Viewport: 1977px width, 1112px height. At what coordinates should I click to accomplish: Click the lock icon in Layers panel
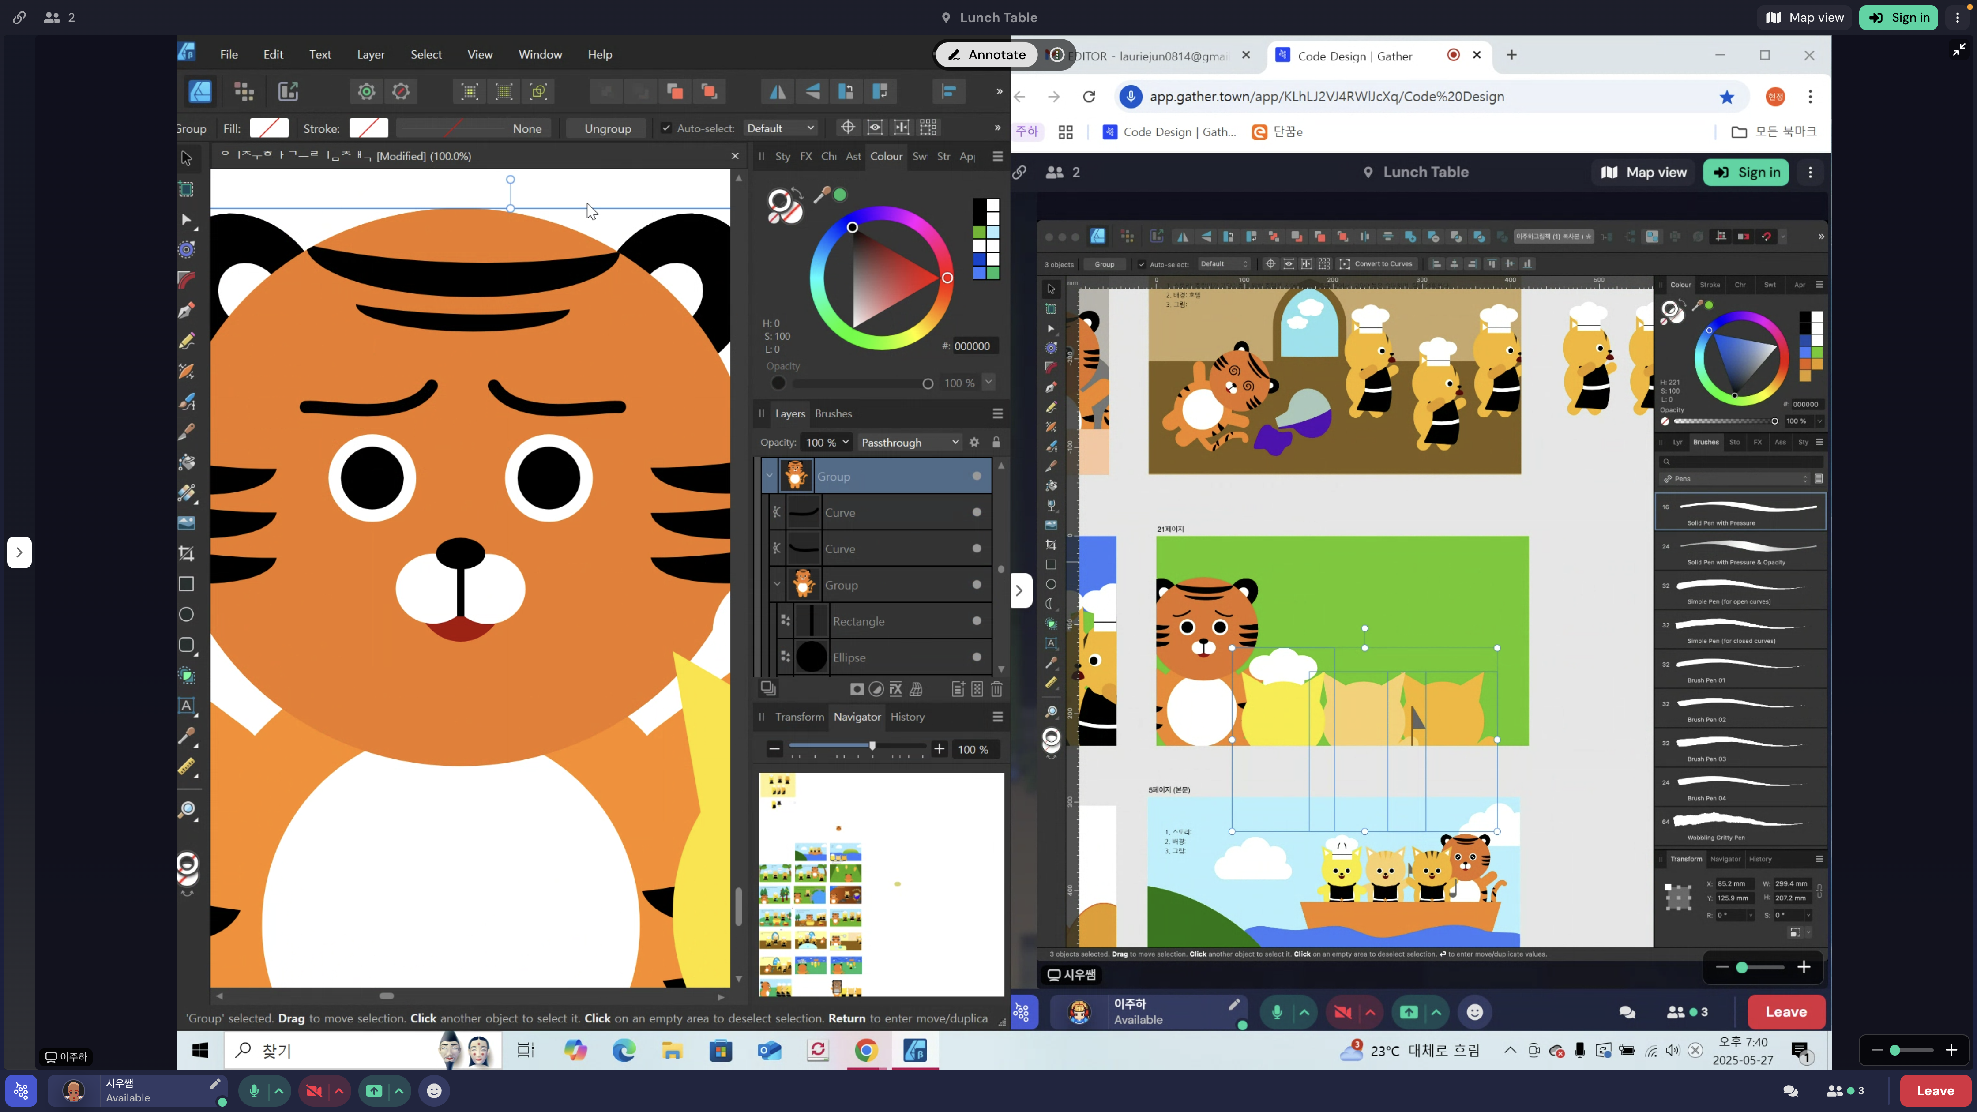(x=996, y=442)
